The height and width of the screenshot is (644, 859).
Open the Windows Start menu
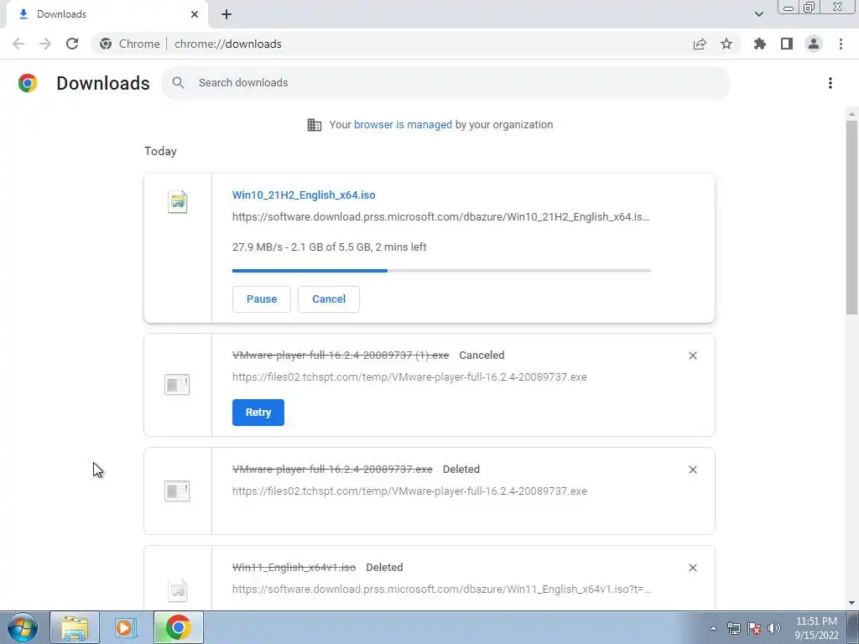pyautogui.click(x=23, y=627)
